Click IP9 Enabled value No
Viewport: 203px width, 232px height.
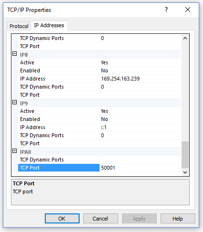pyautogui.click(x=141, y=119)
